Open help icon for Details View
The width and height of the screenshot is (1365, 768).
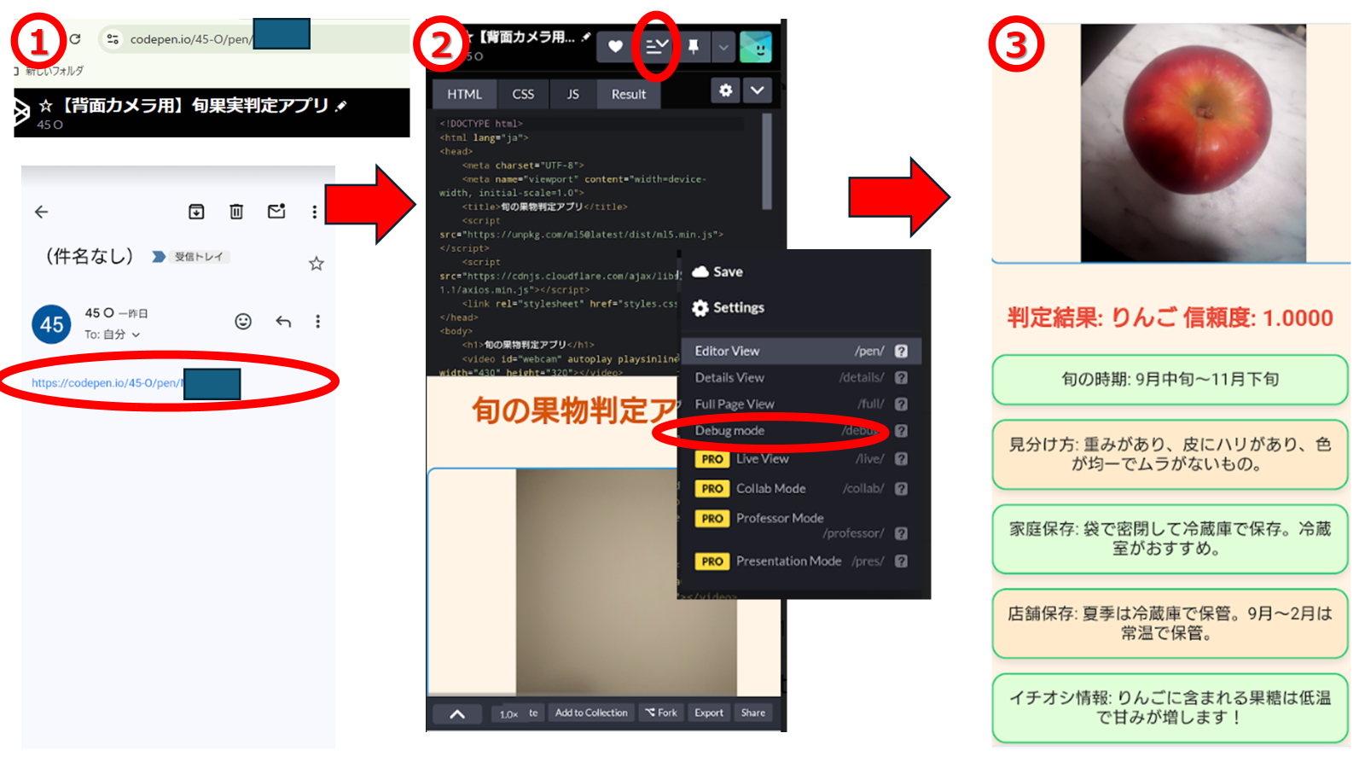pyautogui.click(x=901, y=377)
